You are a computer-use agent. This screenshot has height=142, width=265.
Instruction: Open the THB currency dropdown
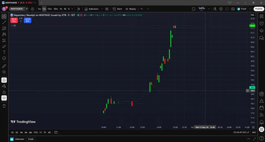point(253,15)
